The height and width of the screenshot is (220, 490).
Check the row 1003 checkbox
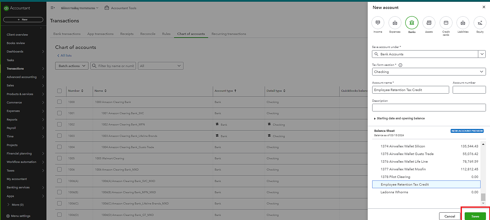[60, 136]
